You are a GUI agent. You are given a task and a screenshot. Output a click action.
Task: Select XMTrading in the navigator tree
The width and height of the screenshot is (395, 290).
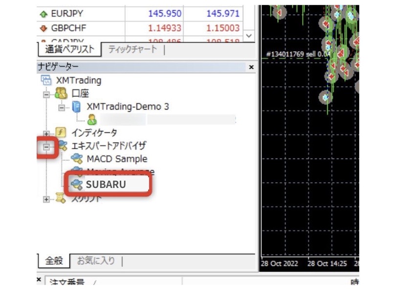pos(79,81)
